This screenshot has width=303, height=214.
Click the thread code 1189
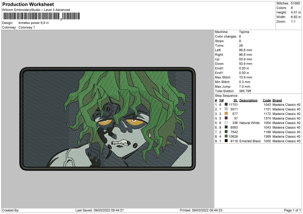(267, 132)
